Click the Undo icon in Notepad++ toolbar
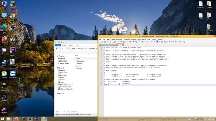Viewport: 216px width, 121px height. [x=127, y=42]
